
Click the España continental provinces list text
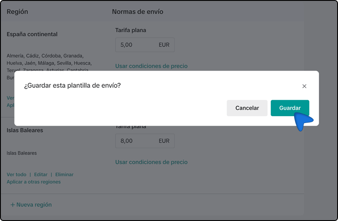[x=49, y=63]
